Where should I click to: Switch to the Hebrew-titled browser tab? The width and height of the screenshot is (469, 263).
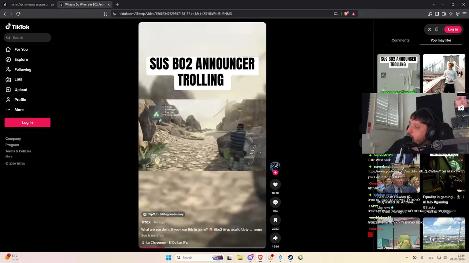point(29,5)
